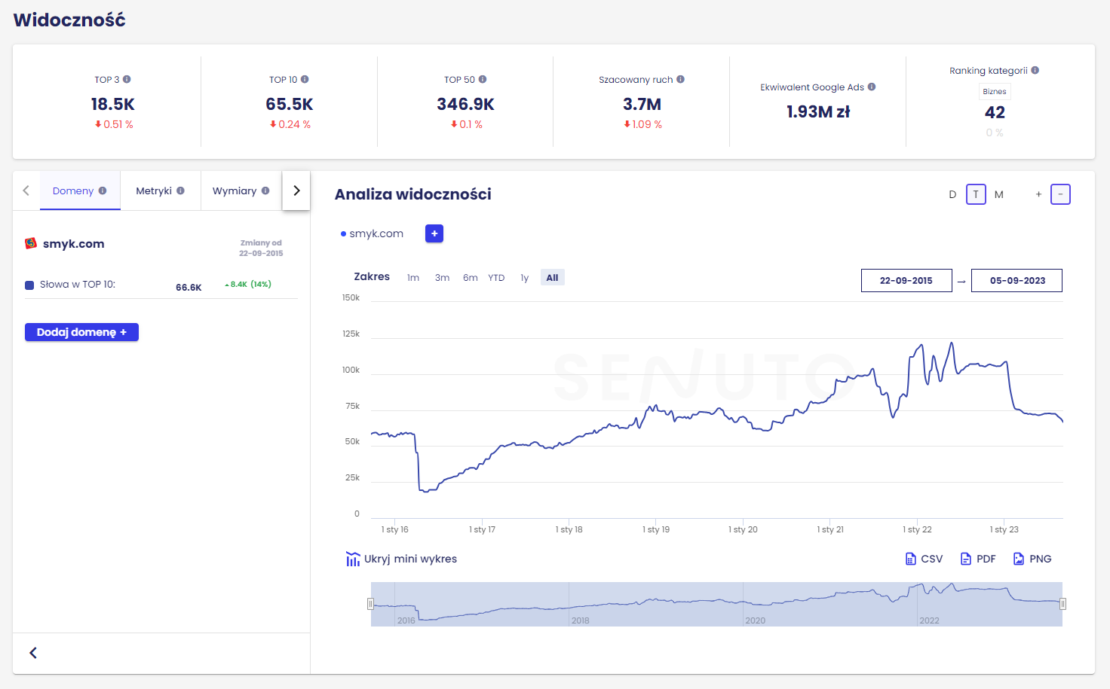Click the Szacowany ruch info icon
This screenshot has width=1110, height=689.
[680, 79]
